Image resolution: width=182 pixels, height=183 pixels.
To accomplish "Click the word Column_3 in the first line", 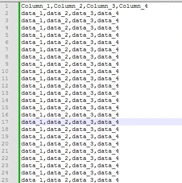I will click(101, 6).
